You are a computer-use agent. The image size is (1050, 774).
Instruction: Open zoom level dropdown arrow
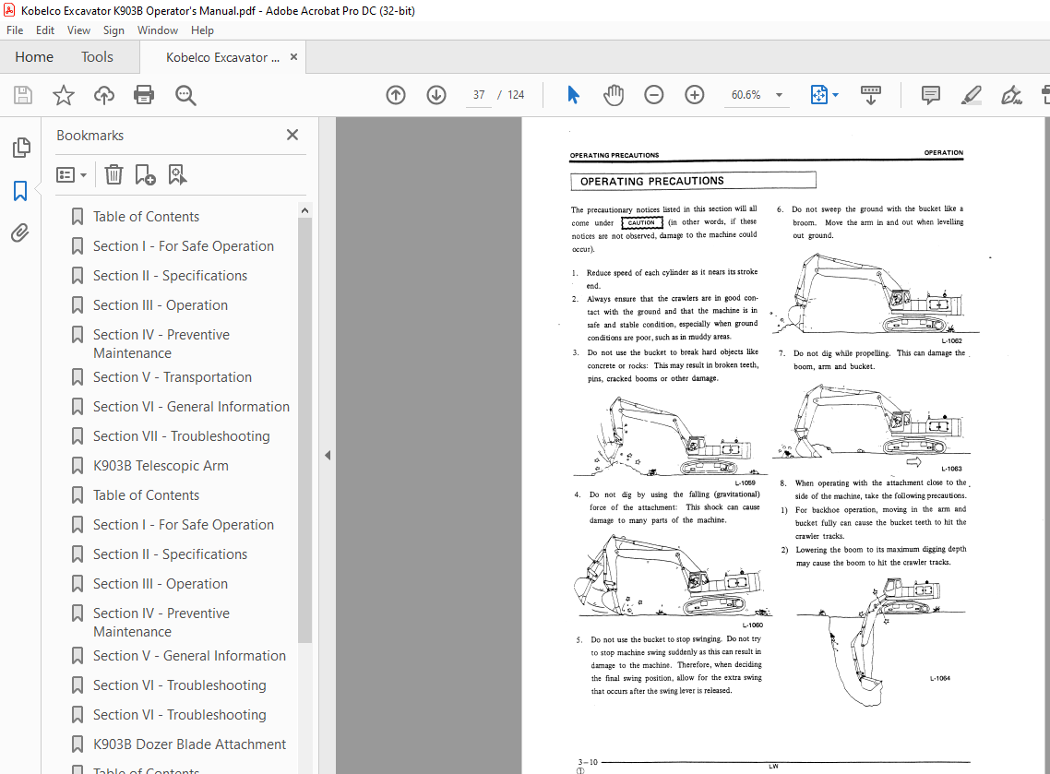[x=779, y=95]
